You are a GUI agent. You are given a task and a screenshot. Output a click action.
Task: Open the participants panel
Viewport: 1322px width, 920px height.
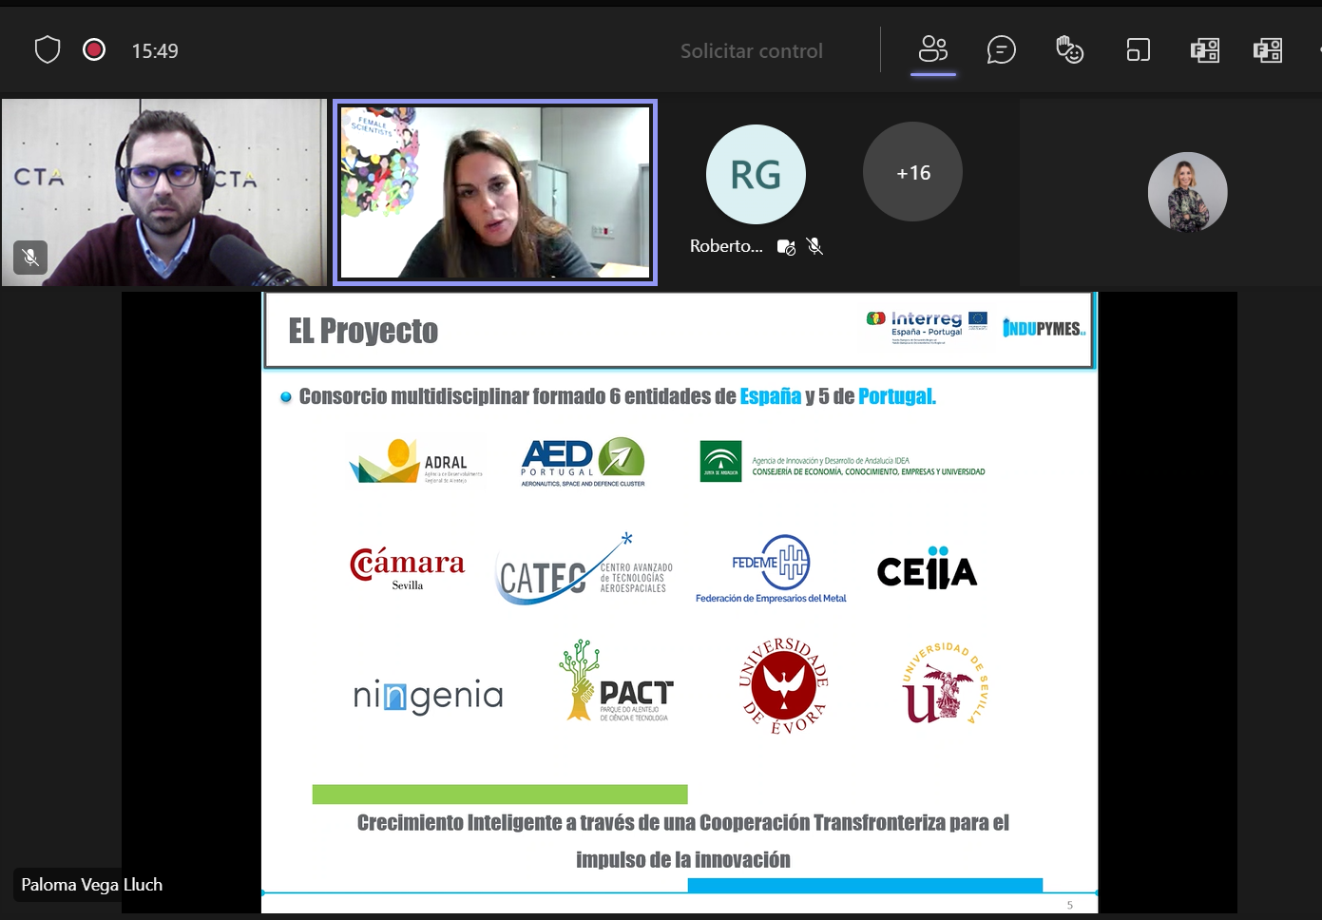point(933,49)
